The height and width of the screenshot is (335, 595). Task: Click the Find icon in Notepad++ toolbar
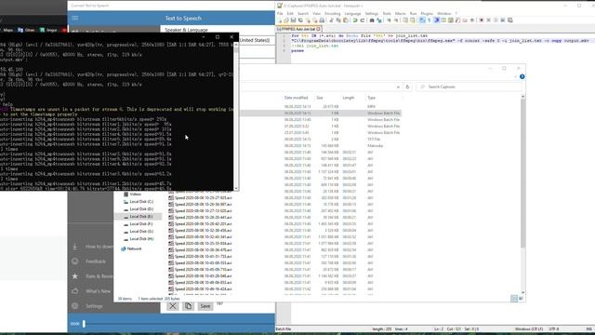372,20
